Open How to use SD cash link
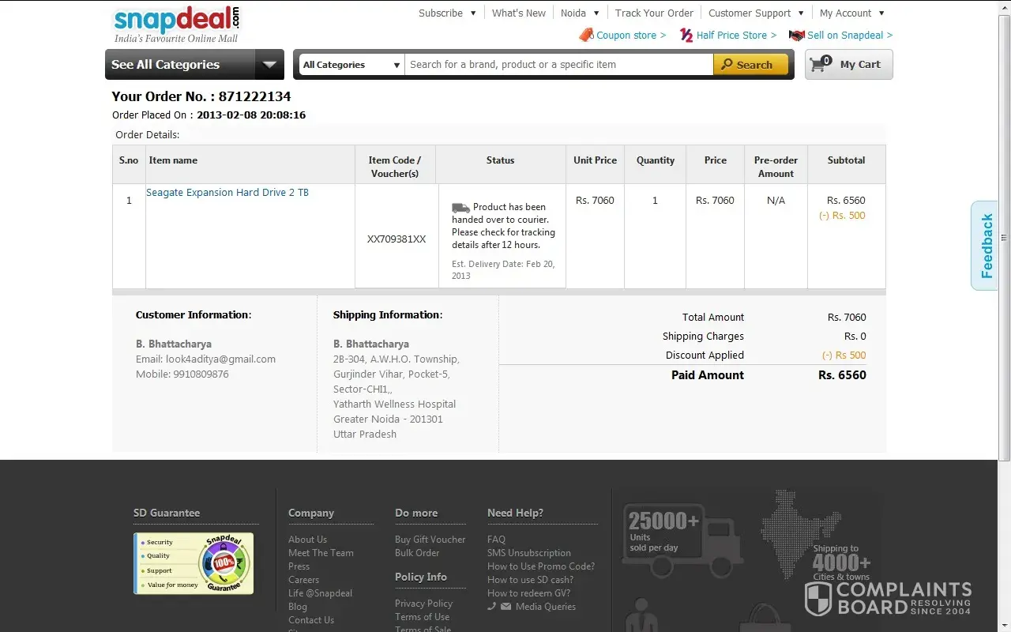Viewport: 1011px width, 632px height. pos(530,580)
